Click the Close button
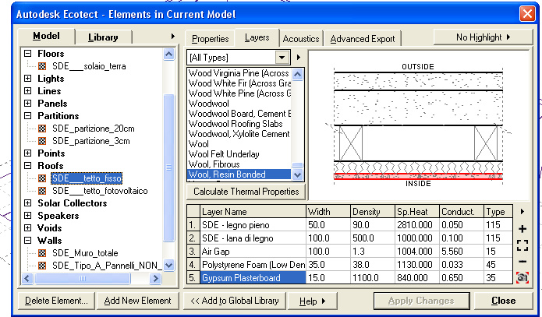Screen dimensions: 542x317 click(x=503, y=301)
